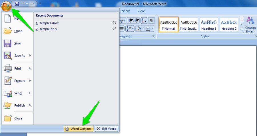
Task: Click the Shading paint bucket icon
Action: tap(139, 29)
